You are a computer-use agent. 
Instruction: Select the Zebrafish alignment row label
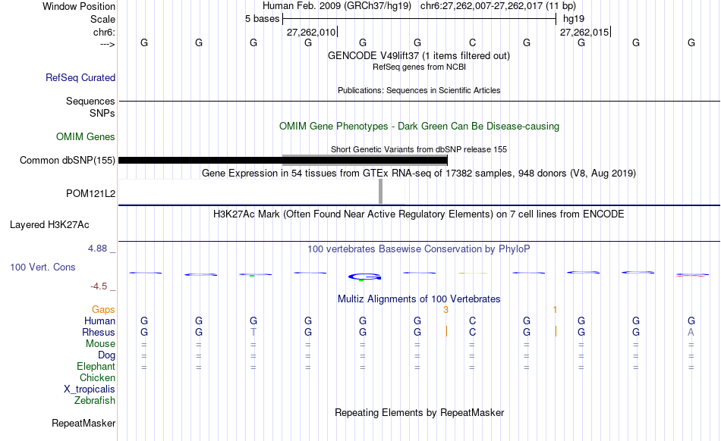click(95, 400)
